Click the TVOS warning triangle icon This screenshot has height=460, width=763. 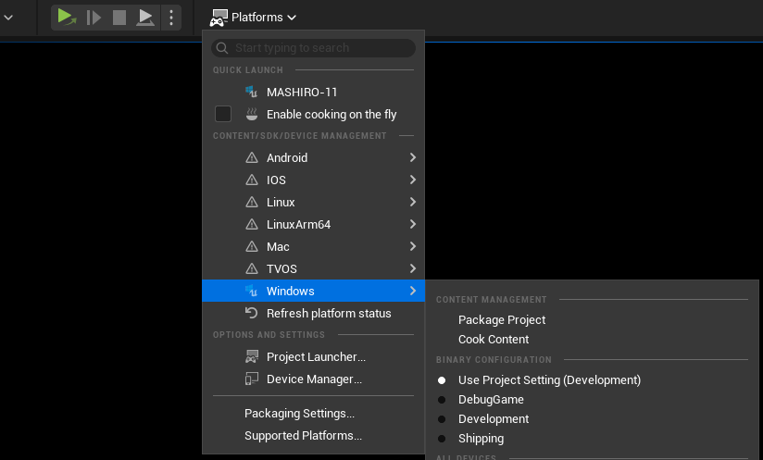252,268
